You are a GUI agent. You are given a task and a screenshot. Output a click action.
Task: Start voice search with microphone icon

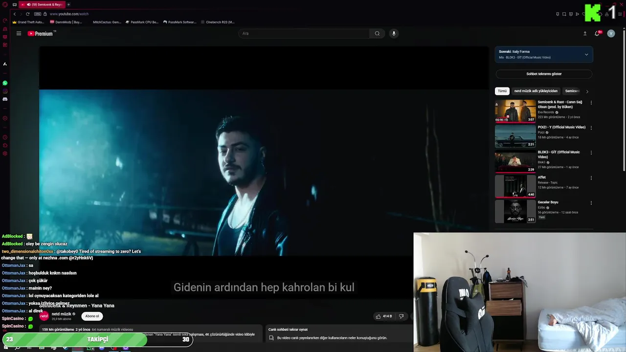pos(394,34)
